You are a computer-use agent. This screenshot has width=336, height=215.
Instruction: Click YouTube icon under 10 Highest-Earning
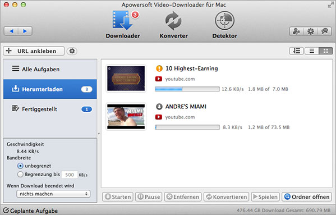pos(159,79)
